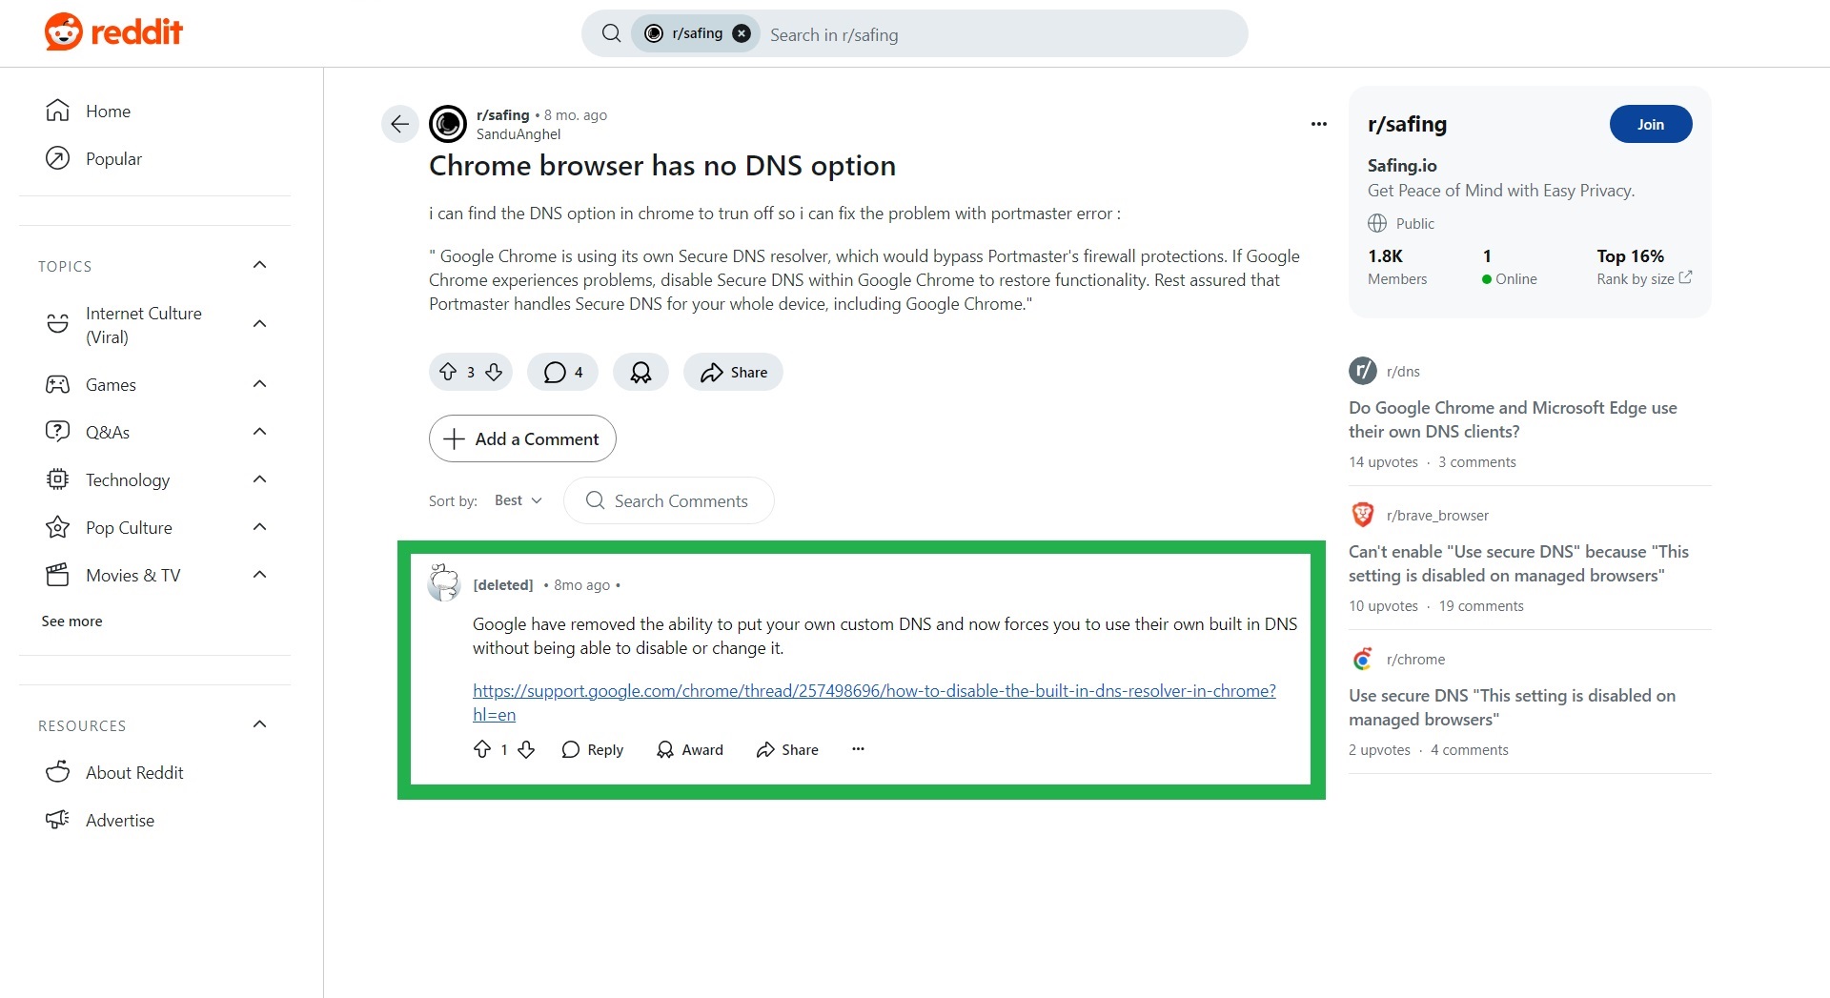Image resolution: width=1830 pixels, height=998 pixels.
Task: Downvote the post
Action: tap(494, 372)
